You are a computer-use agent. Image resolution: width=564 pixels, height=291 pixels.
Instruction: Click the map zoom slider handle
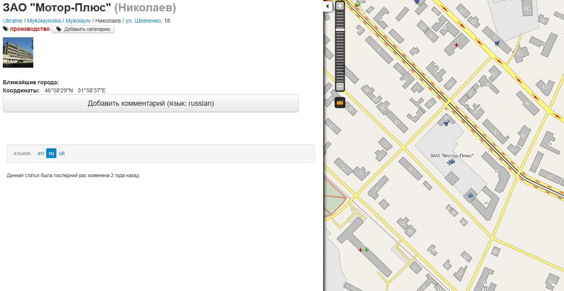[340, 30]
